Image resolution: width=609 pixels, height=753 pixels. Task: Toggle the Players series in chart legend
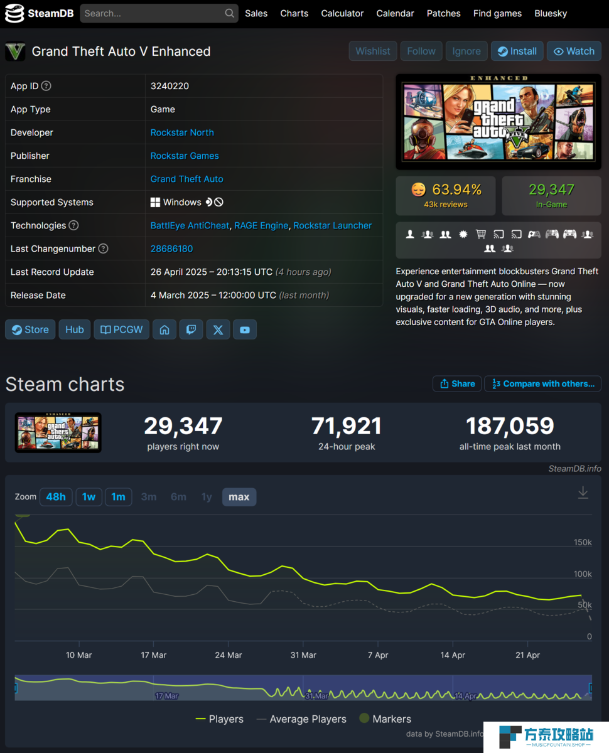219,719
